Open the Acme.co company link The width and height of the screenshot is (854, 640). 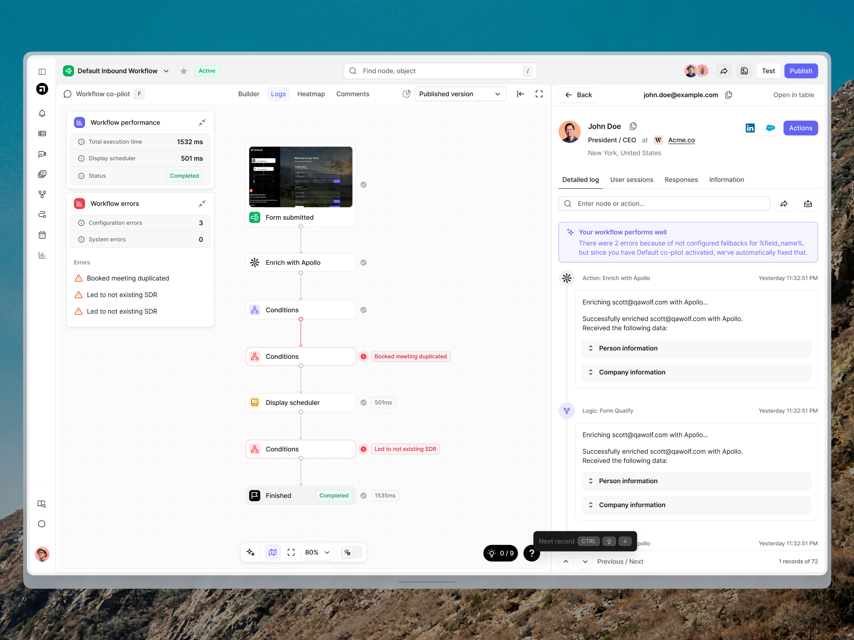(x=681, y=140)
